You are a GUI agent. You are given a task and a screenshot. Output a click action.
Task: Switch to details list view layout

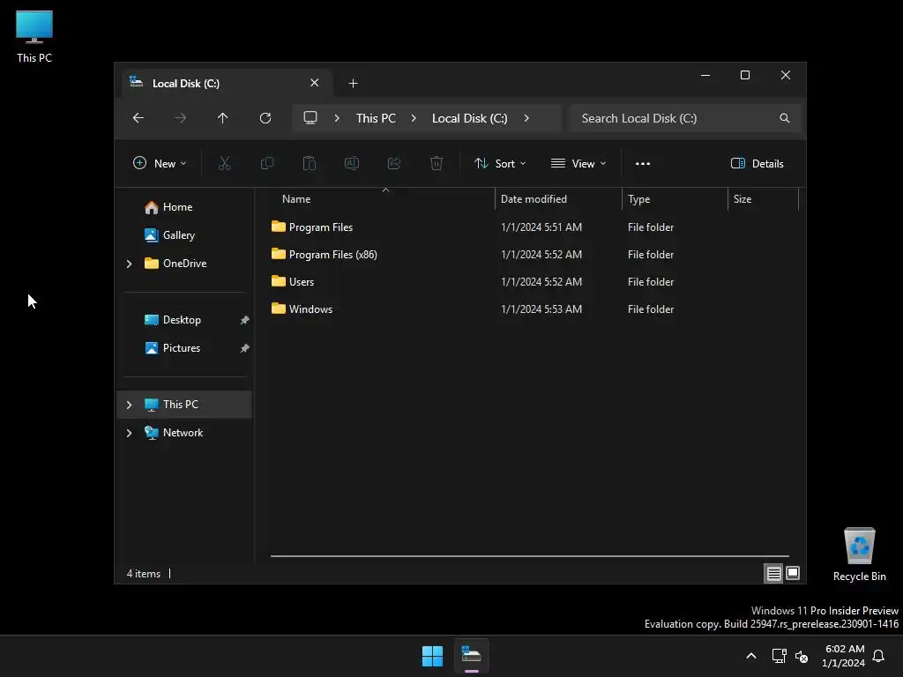click(773, 573)
